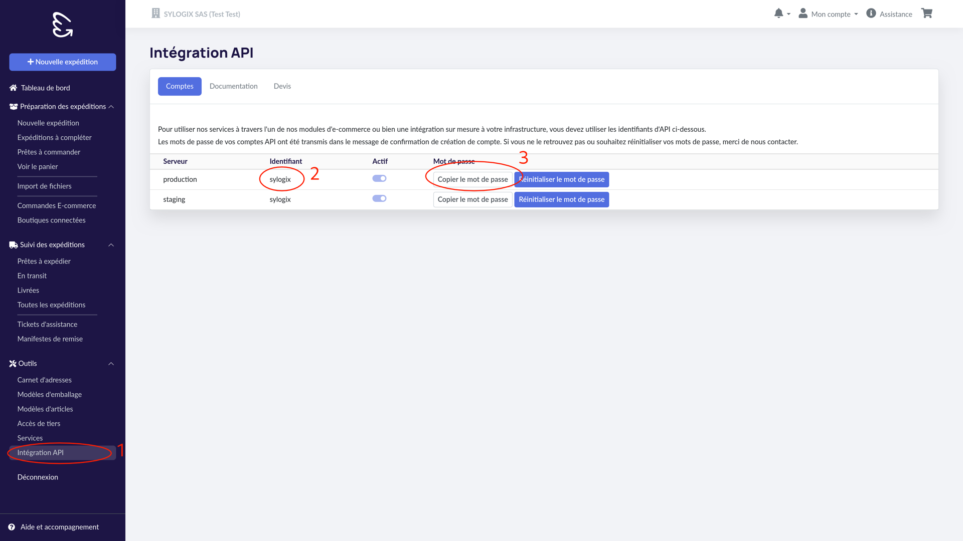
Task: Toggle the staging account active switch
Action: tap(379, 198)
